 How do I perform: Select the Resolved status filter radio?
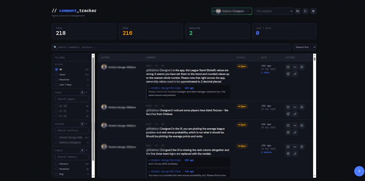56,80
